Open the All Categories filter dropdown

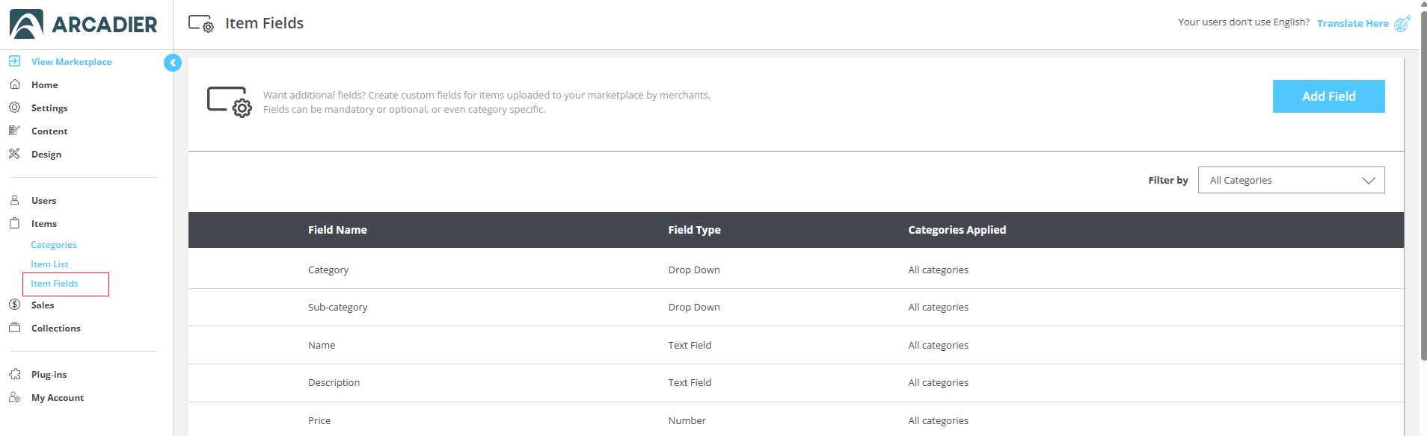[x=1291, y=180]
